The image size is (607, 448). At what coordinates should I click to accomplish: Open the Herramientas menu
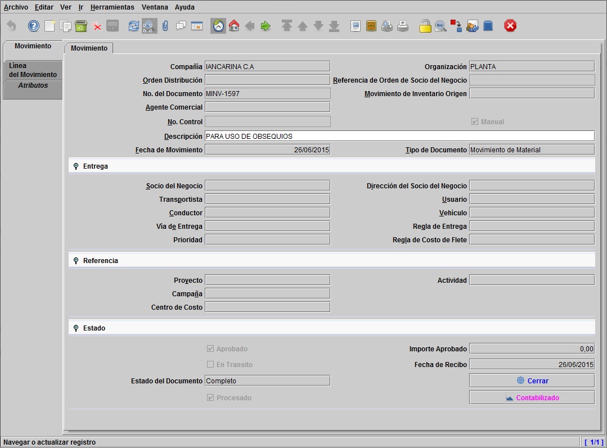113,7
